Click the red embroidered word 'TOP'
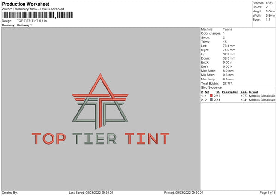This screenshot has width=277, height=196. (48, 139)
